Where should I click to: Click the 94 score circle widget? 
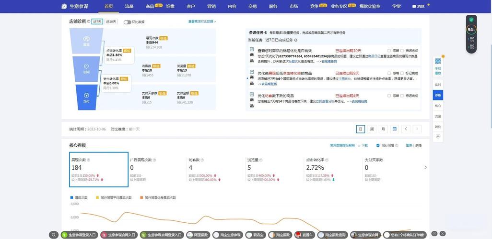[471, 30]
